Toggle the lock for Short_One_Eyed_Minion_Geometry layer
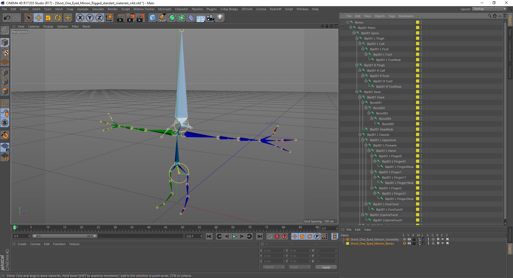Screen dimensions: 513x278 coord(423,240)
